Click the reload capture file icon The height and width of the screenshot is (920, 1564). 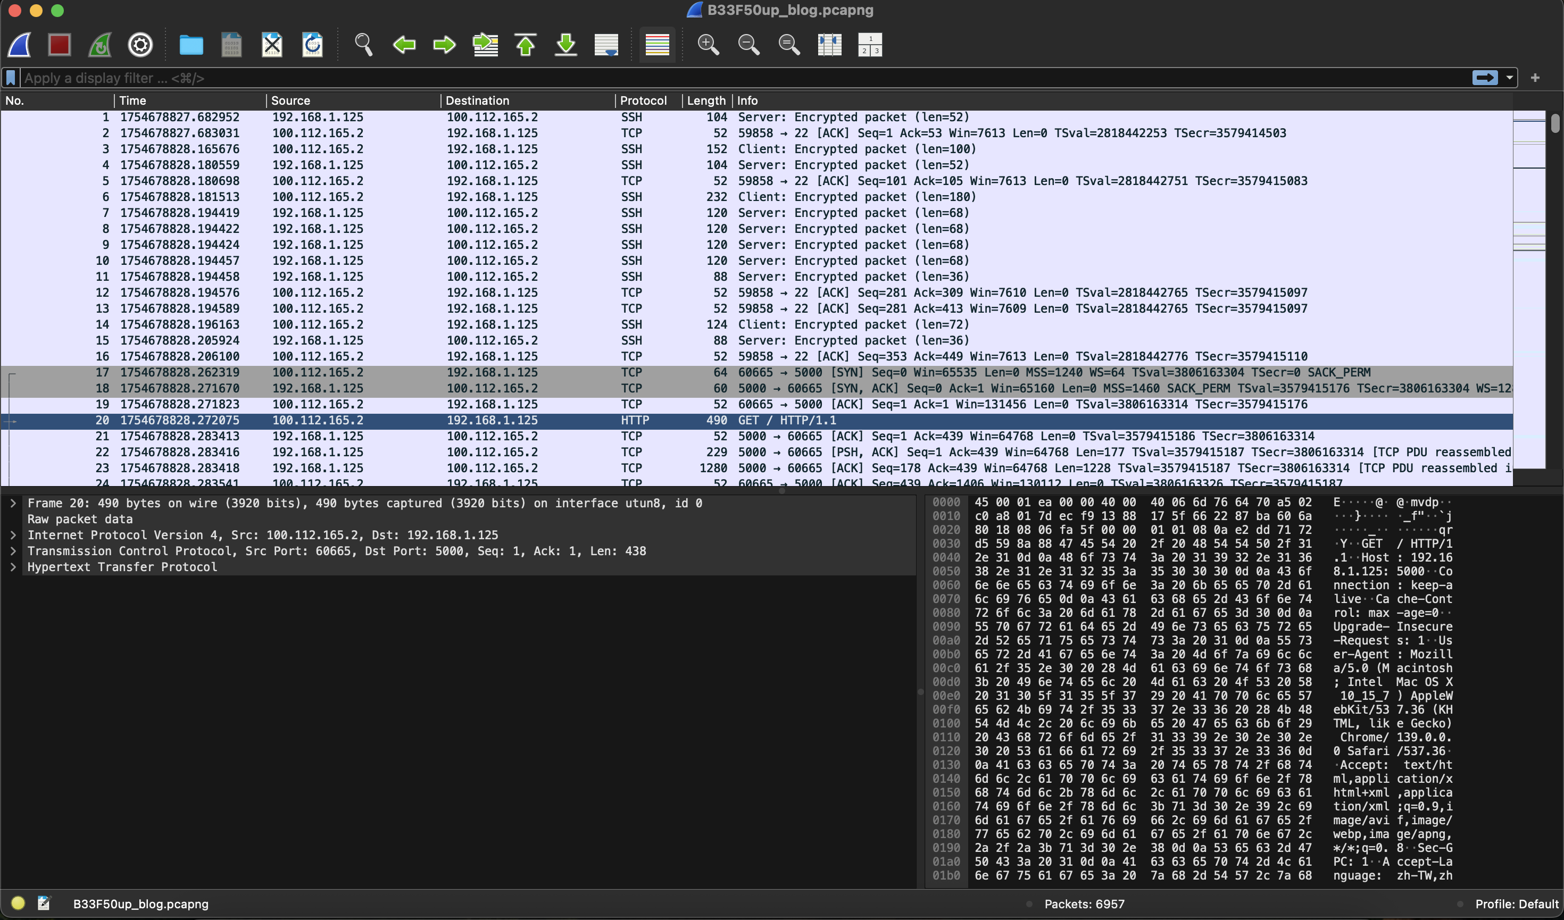tap(312, 45)
